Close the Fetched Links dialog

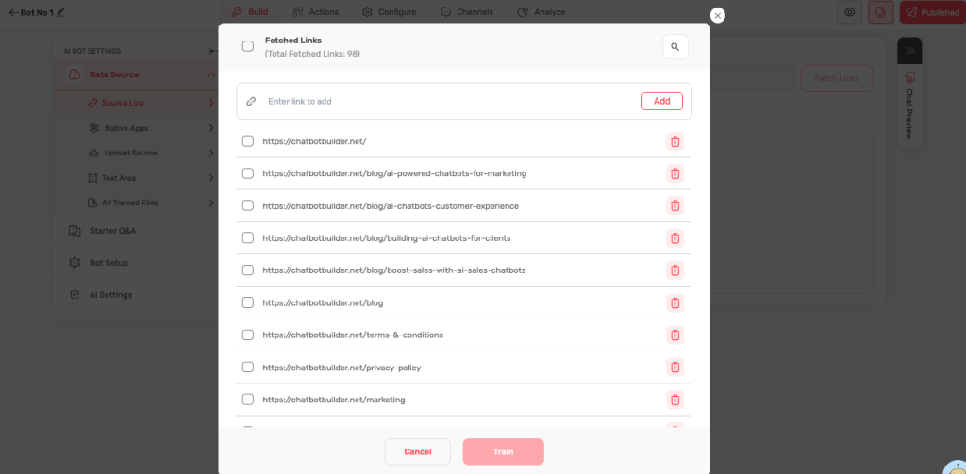coord(717,15)
